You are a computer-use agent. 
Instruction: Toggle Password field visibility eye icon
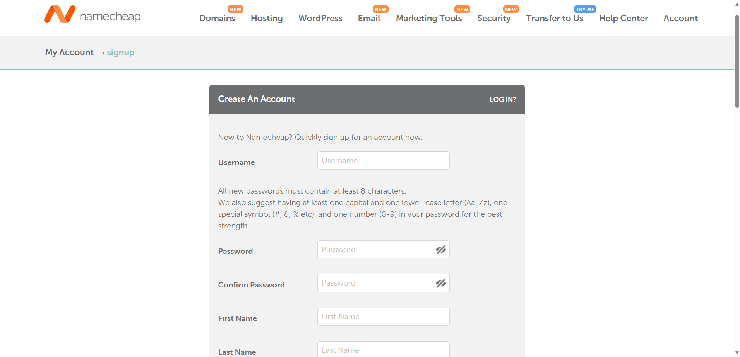pos(440,250)
